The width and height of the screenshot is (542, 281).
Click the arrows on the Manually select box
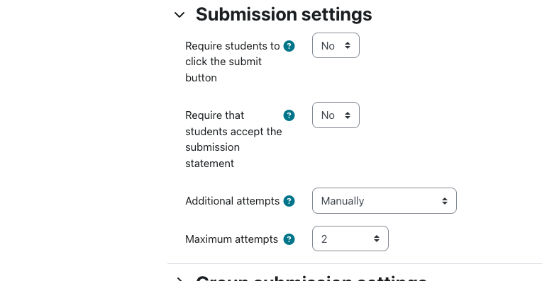[x=445, y=201]
